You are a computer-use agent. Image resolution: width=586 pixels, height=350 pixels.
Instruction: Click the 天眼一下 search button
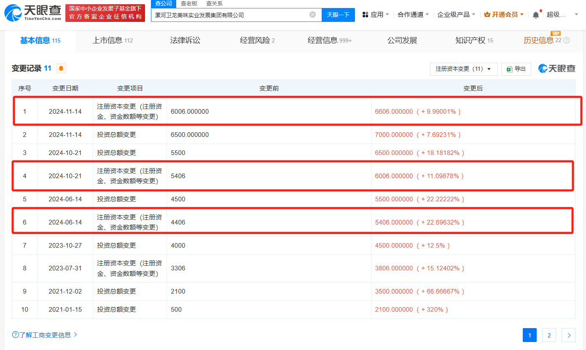[x=338, y=15]
